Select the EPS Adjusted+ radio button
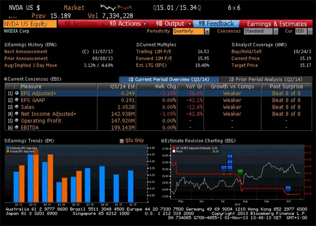 (x=17, y=93)
